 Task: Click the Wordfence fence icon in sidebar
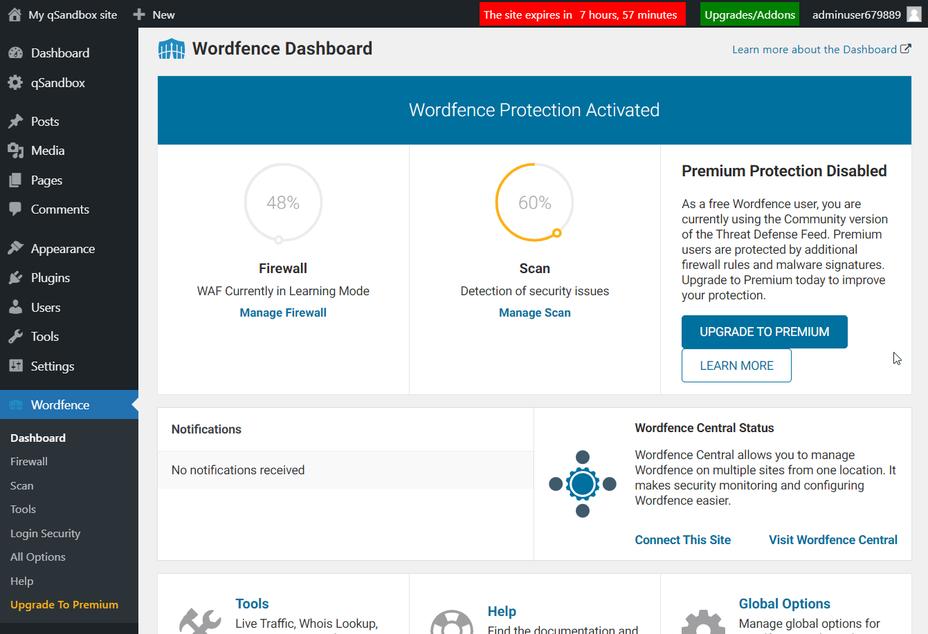click(15, 405)
